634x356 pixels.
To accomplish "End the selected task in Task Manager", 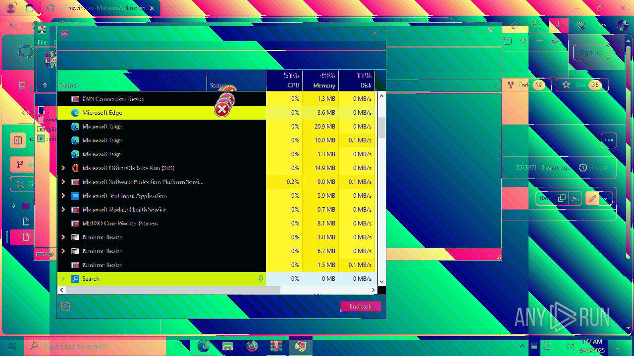I will coord(361,307).
